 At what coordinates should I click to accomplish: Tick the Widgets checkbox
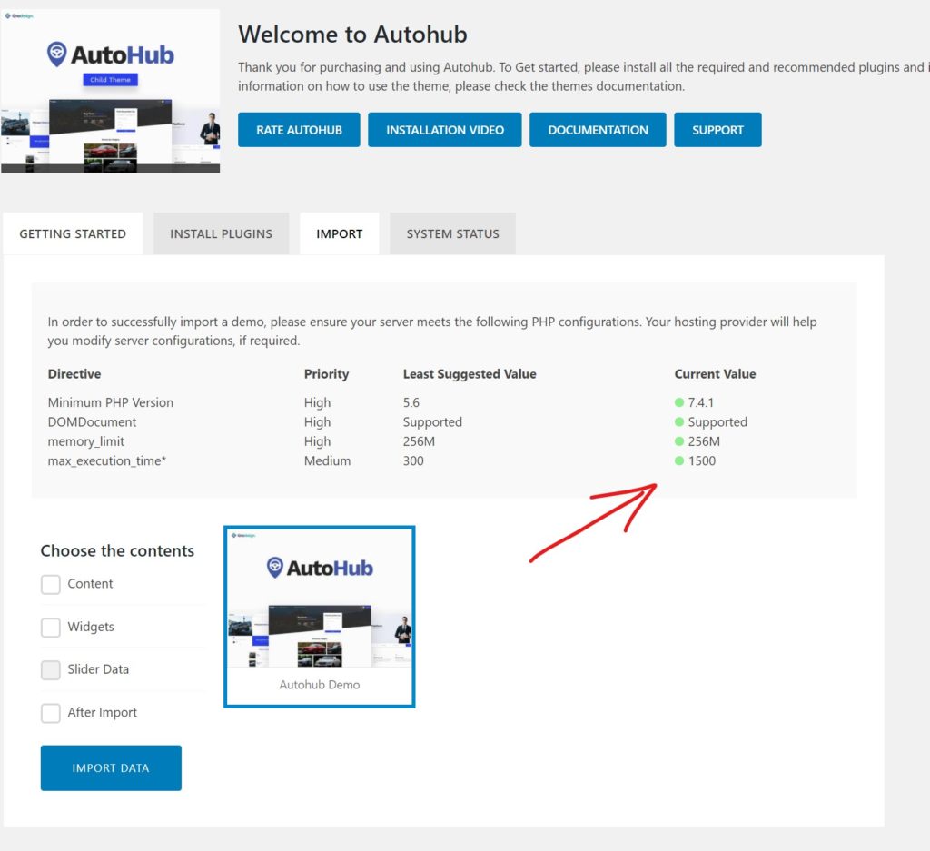pyautogui.click(x=51, y=627)
